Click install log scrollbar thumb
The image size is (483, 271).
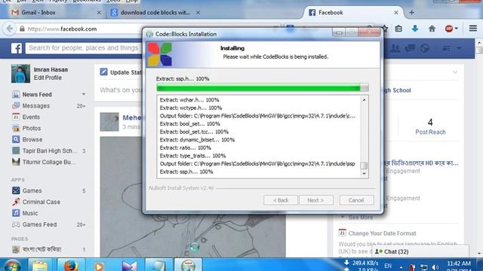click(364, 166)
